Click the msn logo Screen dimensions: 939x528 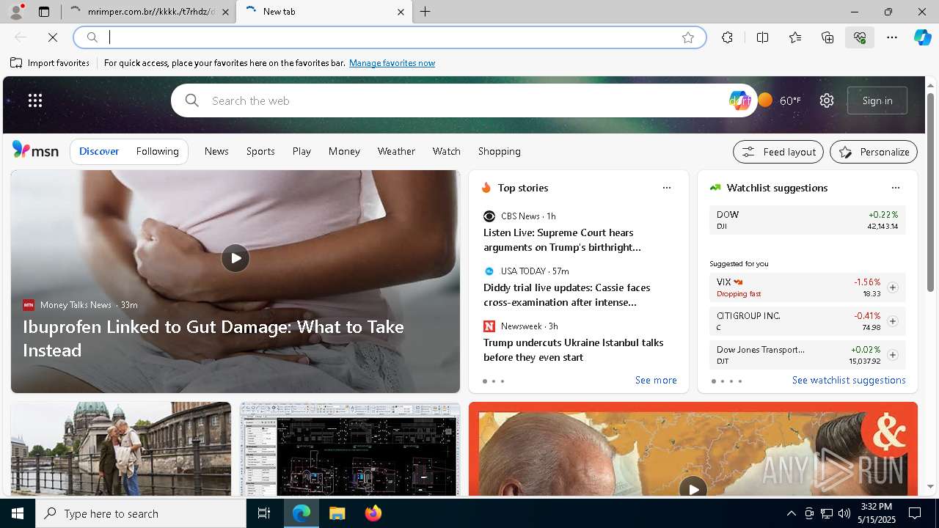pyautogui.click(x=35, y=150)
